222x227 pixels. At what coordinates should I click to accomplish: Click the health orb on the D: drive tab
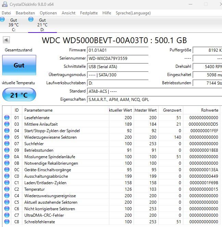[x=31, y=19]
